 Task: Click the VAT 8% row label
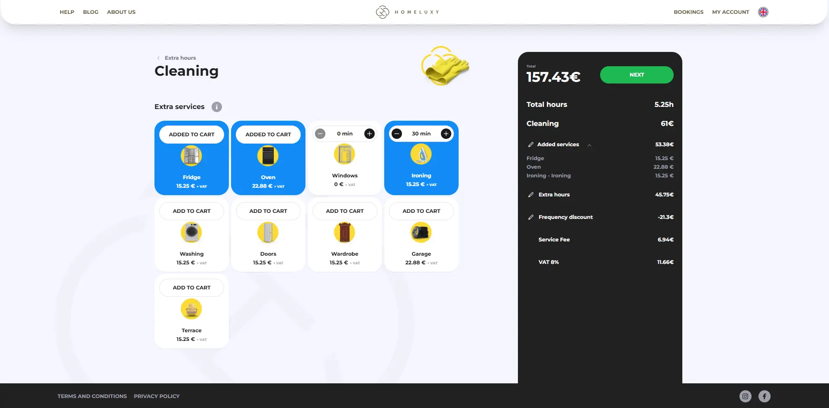pos(549,262)
